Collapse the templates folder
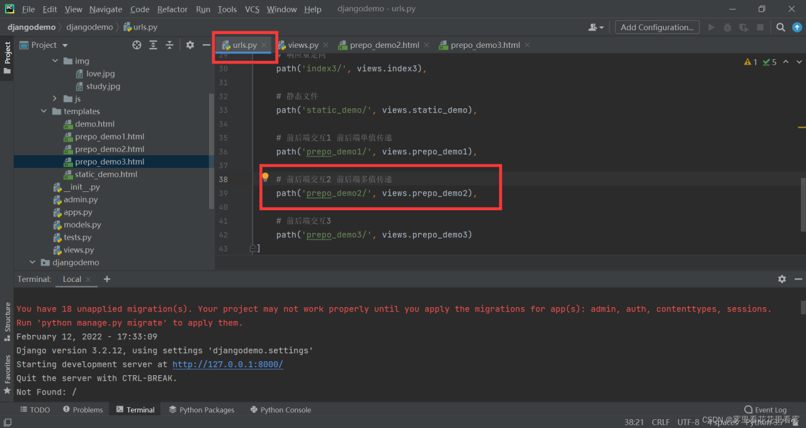This screenshot has width=806, height=428. coord(43,111)
